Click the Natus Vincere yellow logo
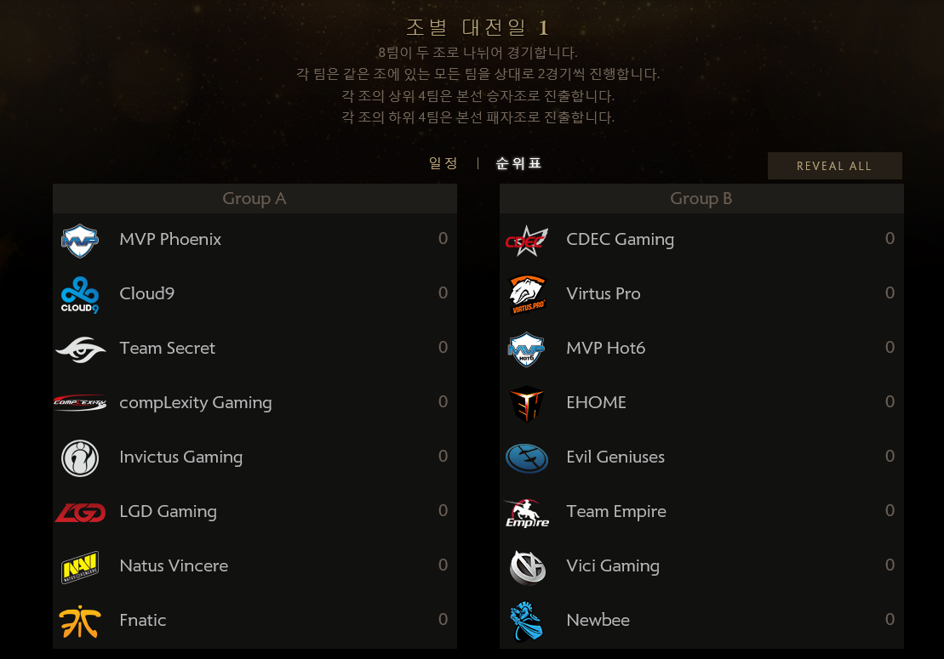This screenshot has width=944, height=659. pyautogui.click(x=80, y=567)
